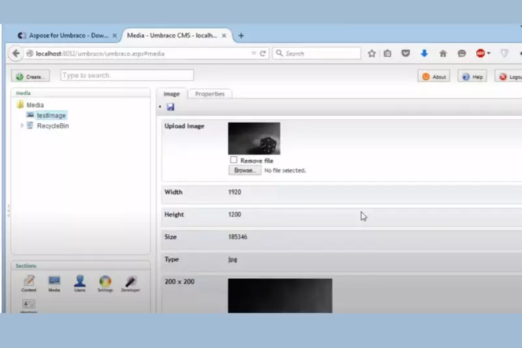Open the About button
The image size is (522, 348).
[434, 76]
